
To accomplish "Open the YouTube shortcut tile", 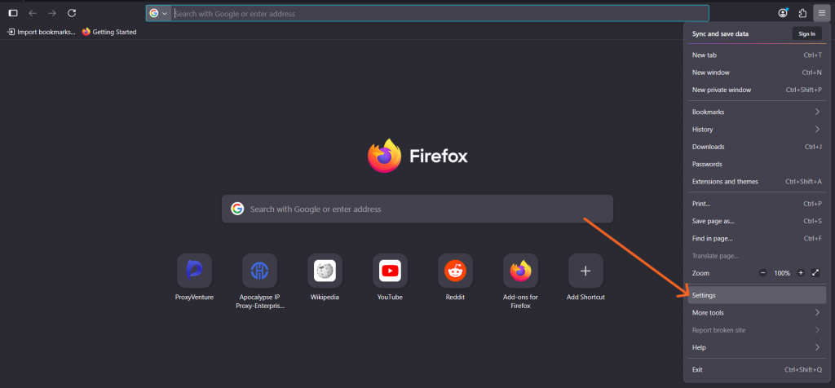I will pyautogui.click(x=390, y=271).
